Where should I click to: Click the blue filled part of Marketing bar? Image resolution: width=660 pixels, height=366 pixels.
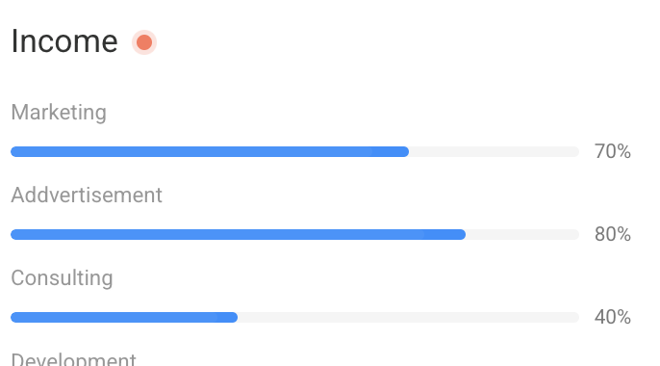210,151
